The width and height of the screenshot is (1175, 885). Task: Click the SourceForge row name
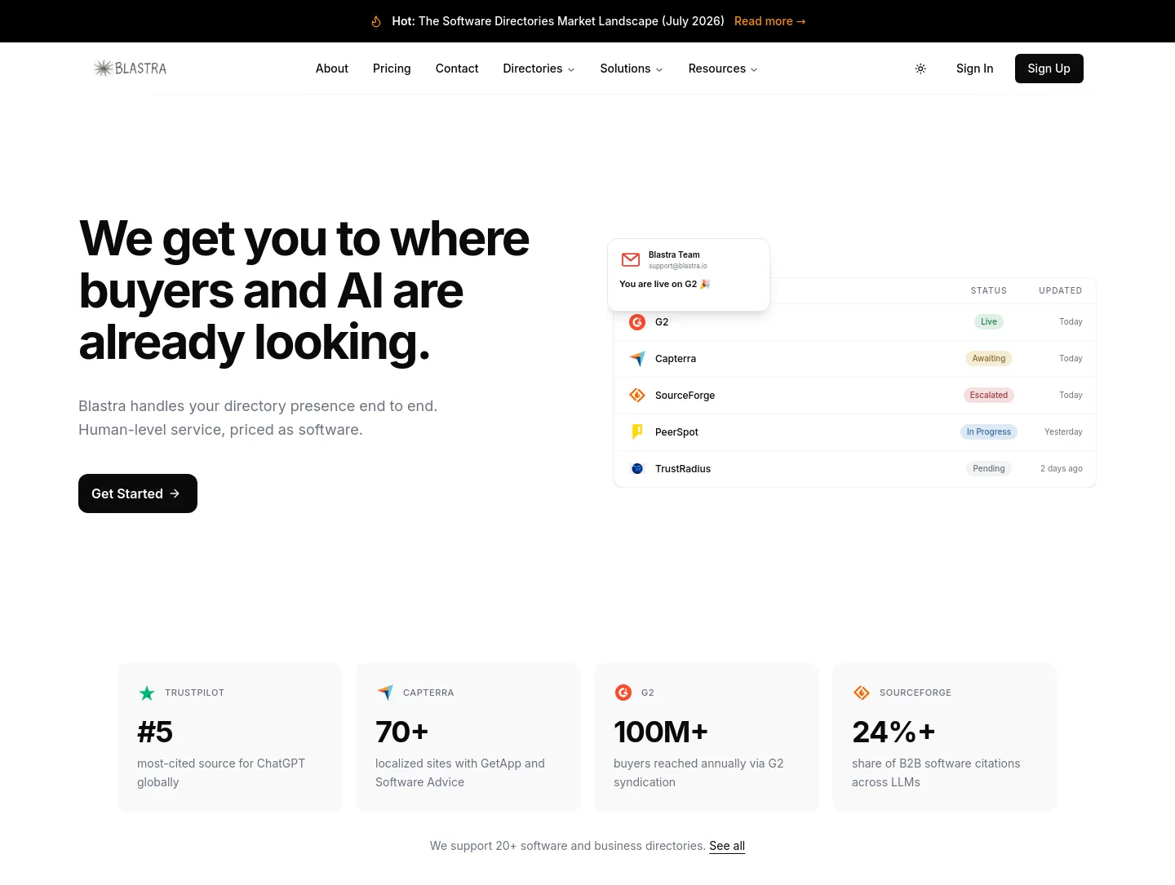pyautogui.click(x=685, y=396)
